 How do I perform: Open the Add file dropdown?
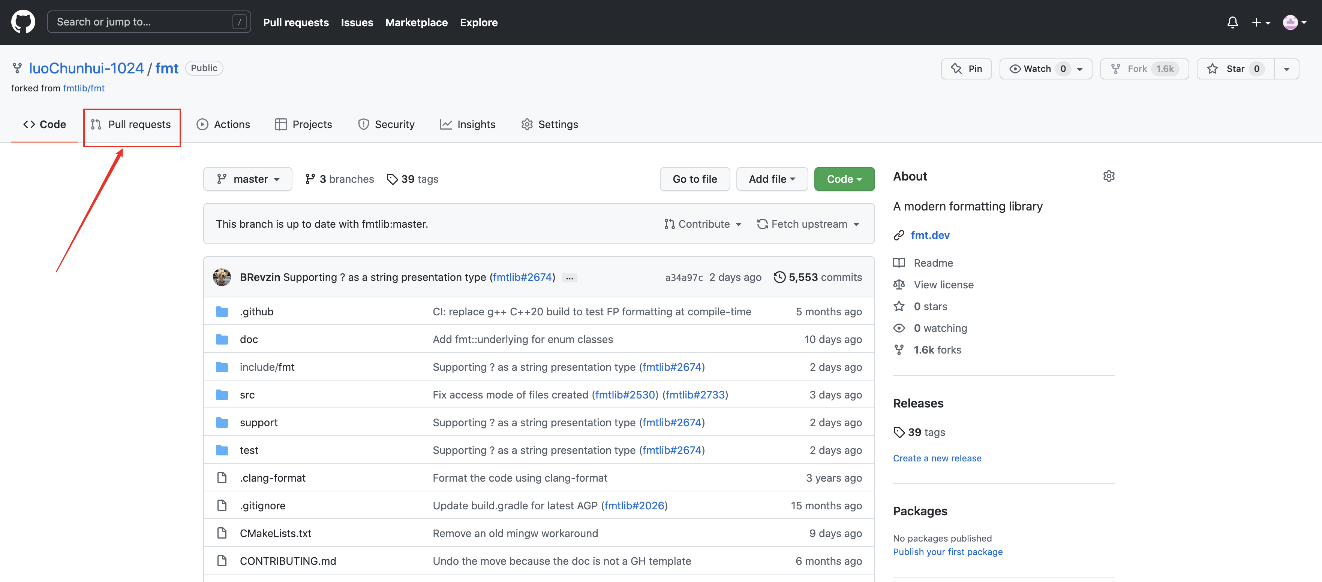pos(772,179)
